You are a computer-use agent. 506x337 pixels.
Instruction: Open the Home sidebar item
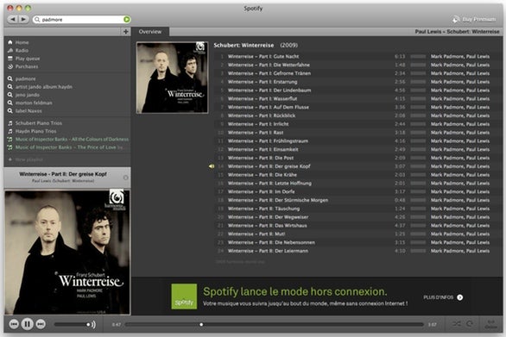point(22,42)
